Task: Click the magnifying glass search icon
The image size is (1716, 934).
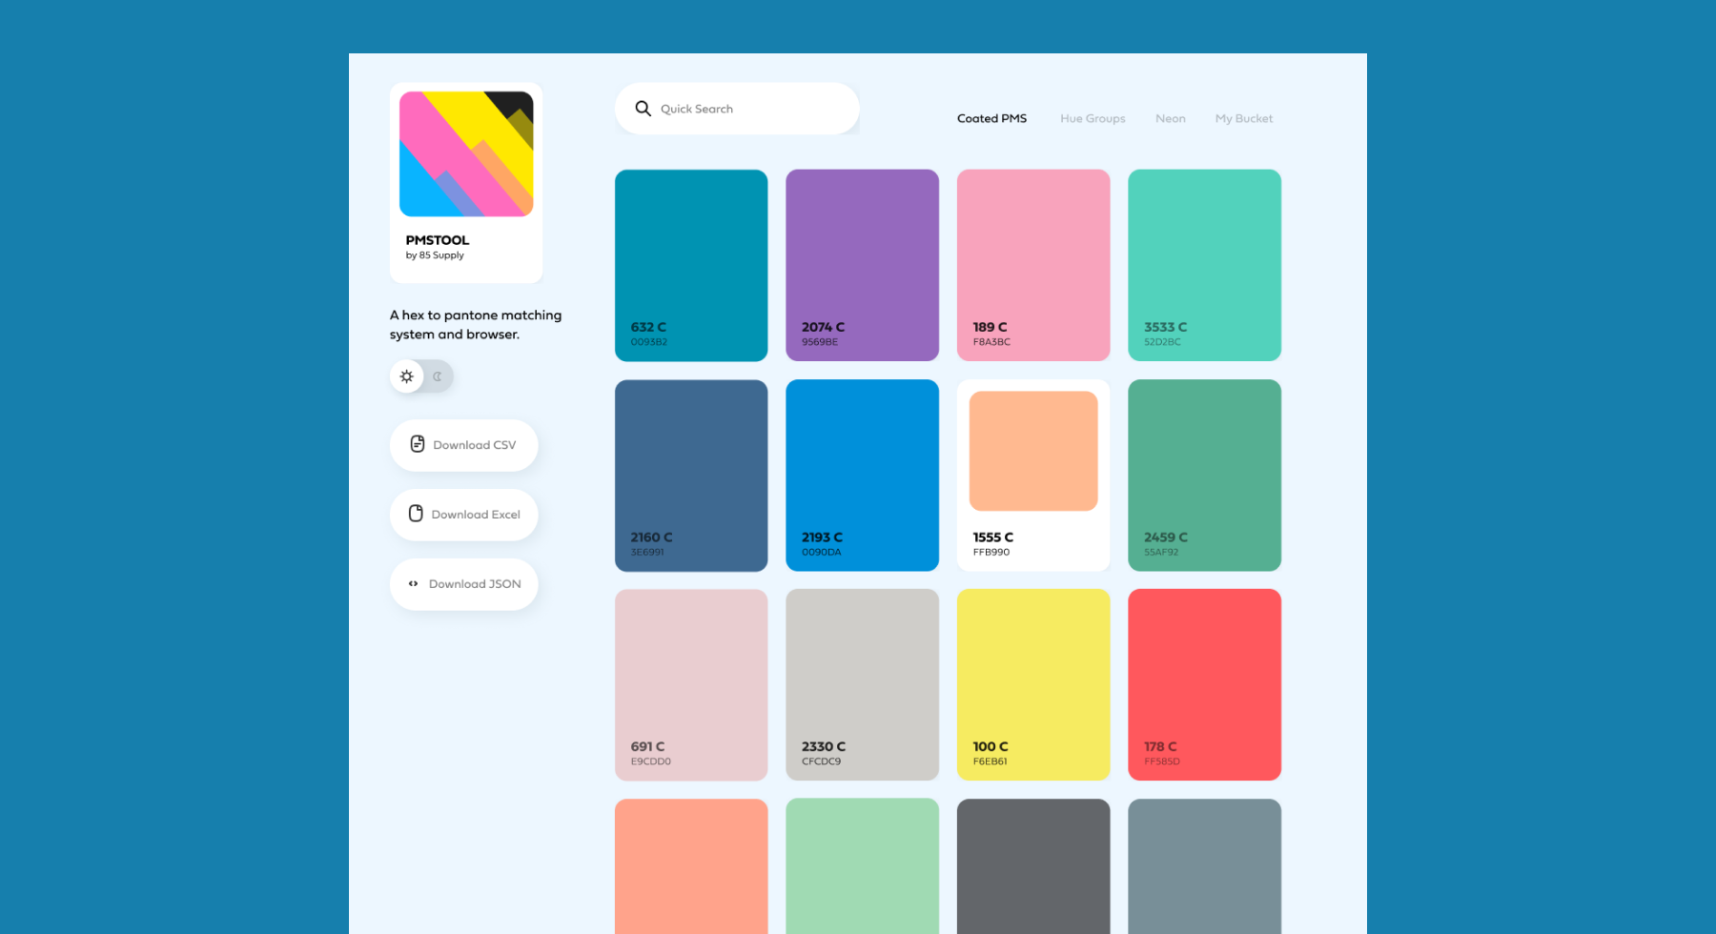Action: tap(643, 109)
